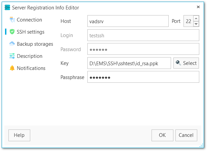The image size is (207, 151).
Task: Click inside the Port number field
Action: pos(188,21)
